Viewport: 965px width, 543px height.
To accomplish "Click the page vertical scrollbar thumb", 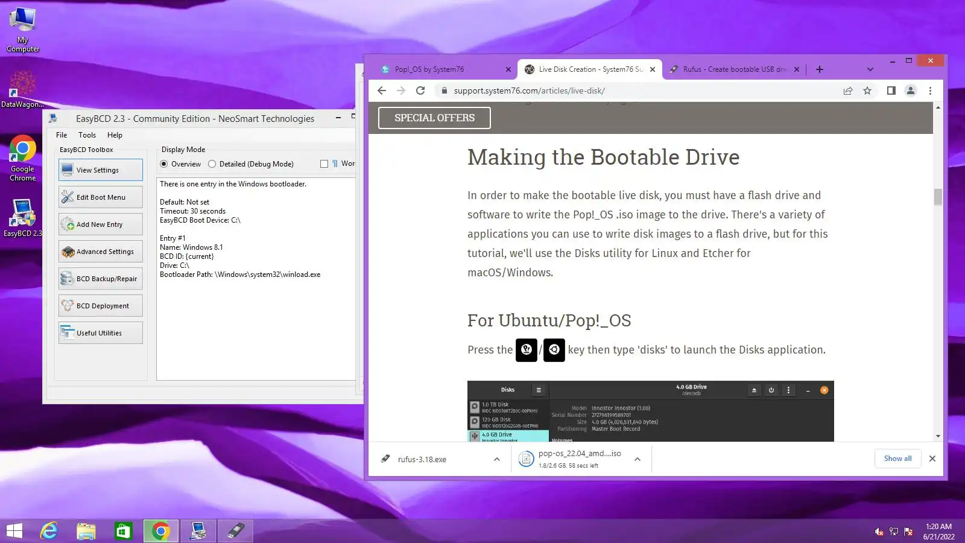I will click(938, 197).
